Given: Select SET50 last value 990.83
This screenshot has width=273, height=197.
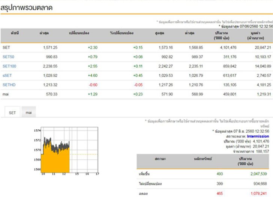Looking at the screenshot, I should coord(52,57).
